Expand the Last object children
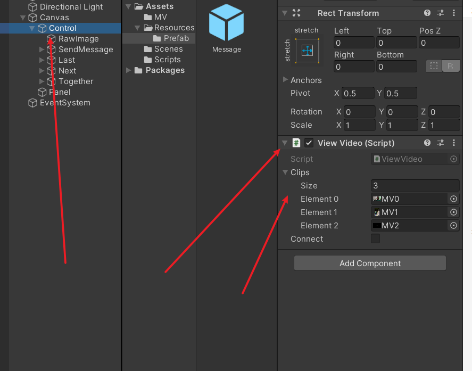This screenshot has width=472, height=371. 42,60
